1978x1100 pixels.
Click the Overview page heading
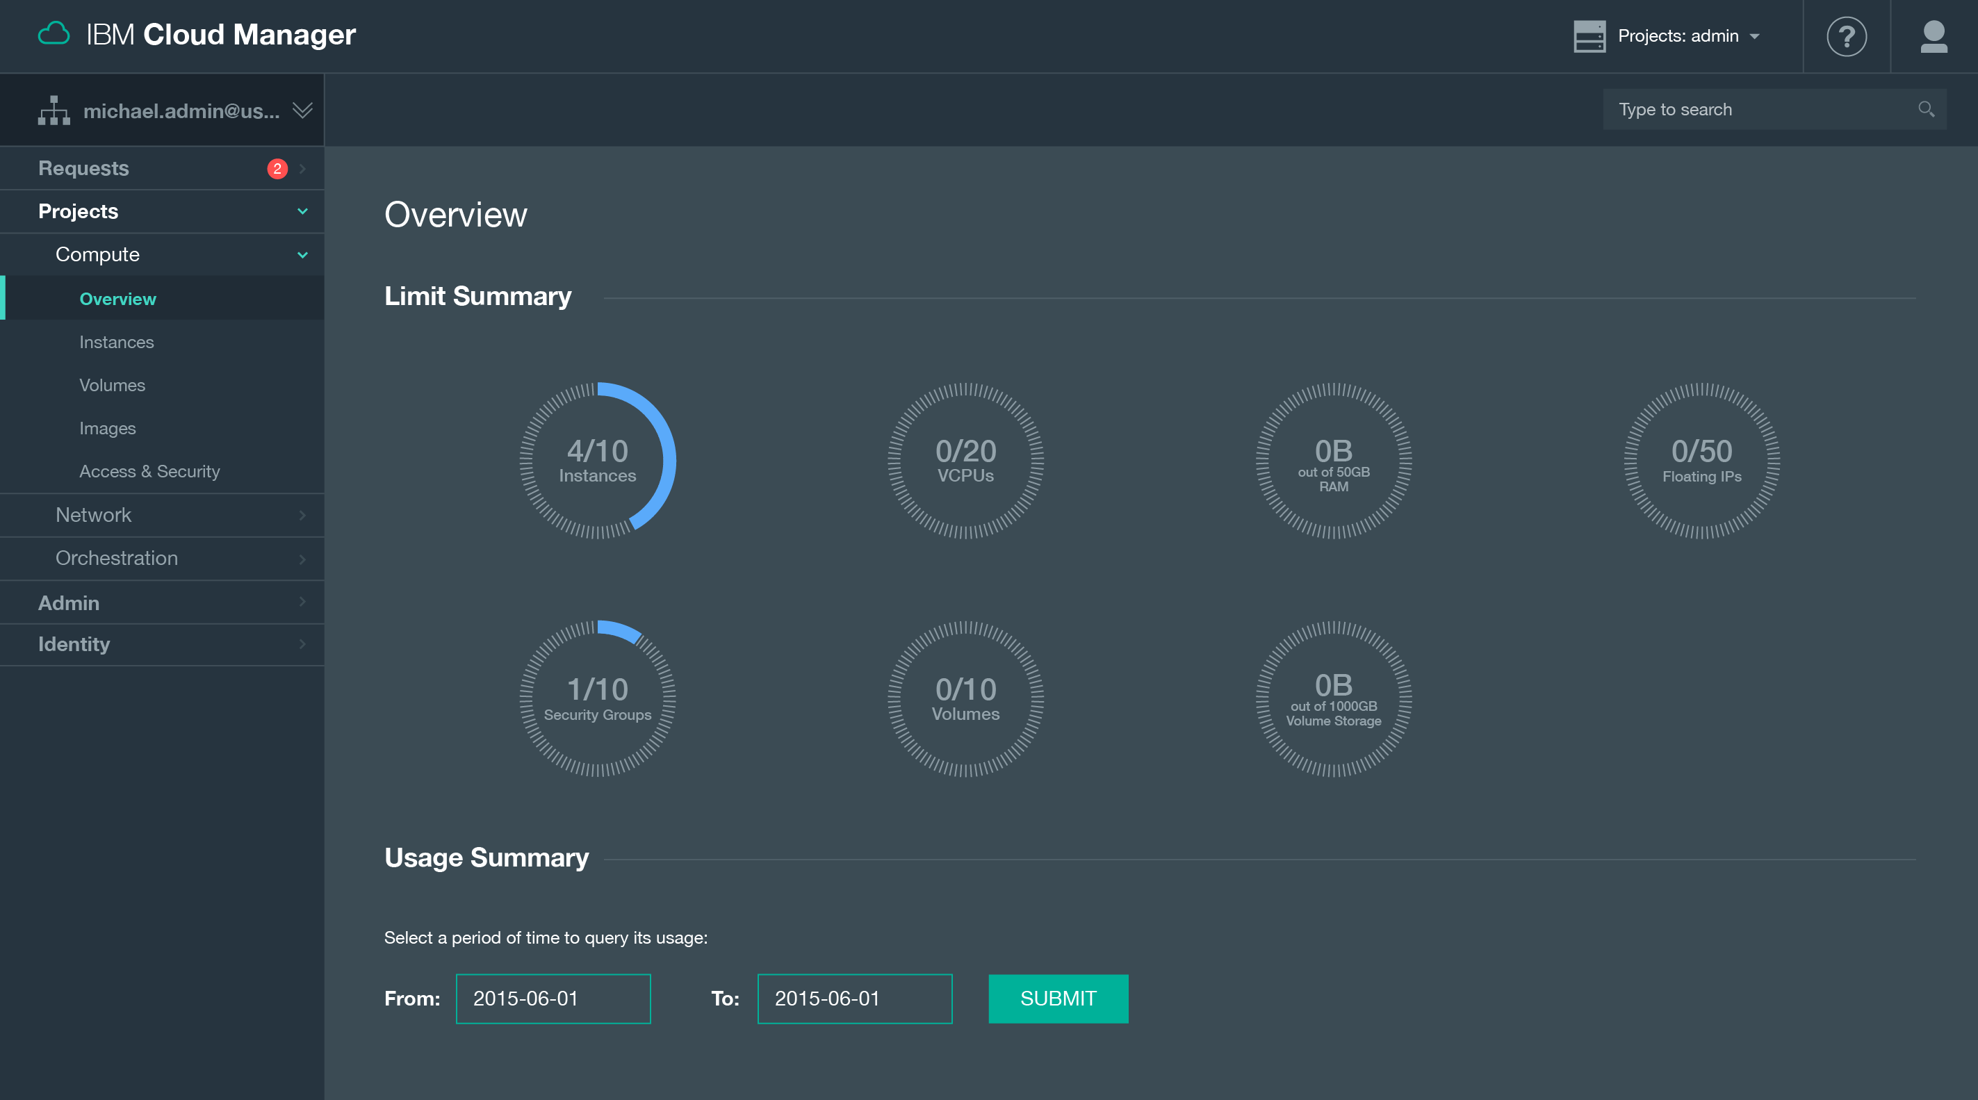click(x=455, y=214)
